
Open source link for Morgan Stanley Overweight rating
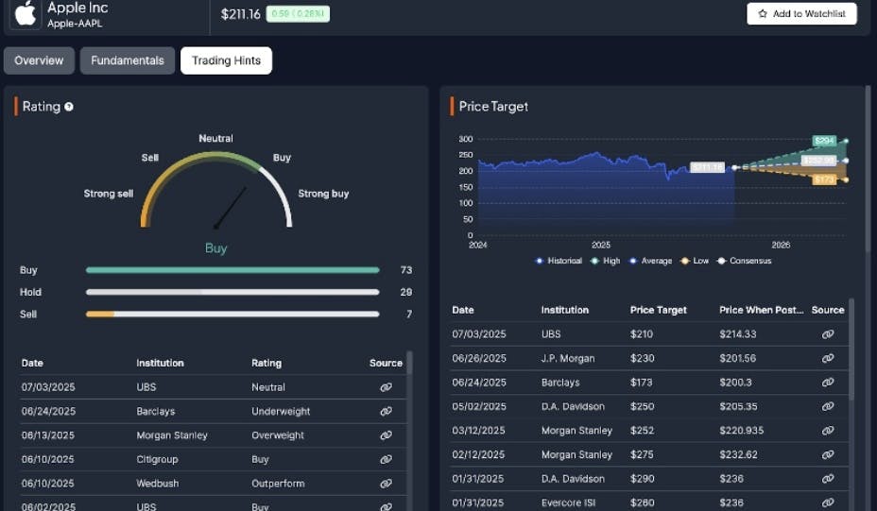pyautogui.click(x=386, y=435)
